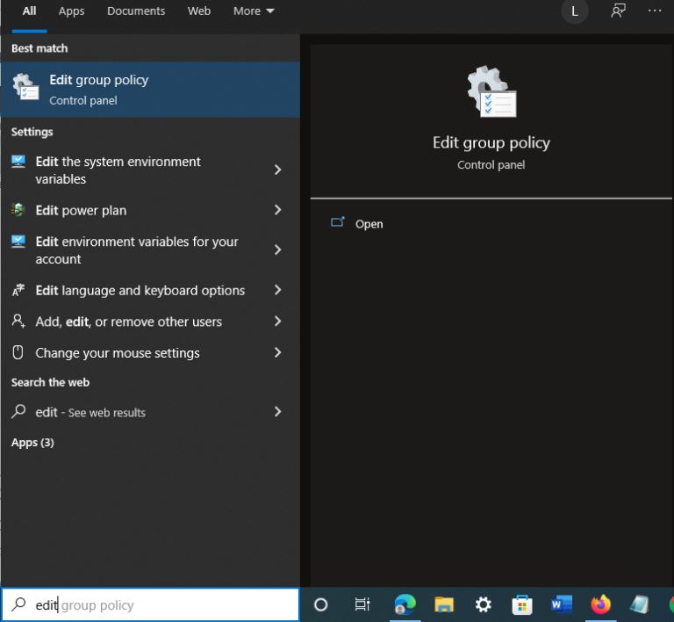The height and width of the screenshot is (622, 674).
Task: Launch Word from the taskbar
Action: click(x=562, y=604)
